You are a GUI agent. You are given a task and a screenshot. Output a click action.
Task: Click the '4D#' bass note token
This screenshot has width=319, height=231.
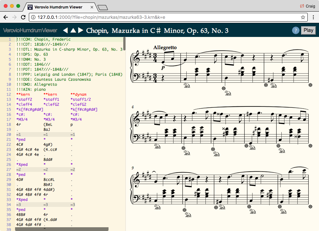click(x=20, y=179)
